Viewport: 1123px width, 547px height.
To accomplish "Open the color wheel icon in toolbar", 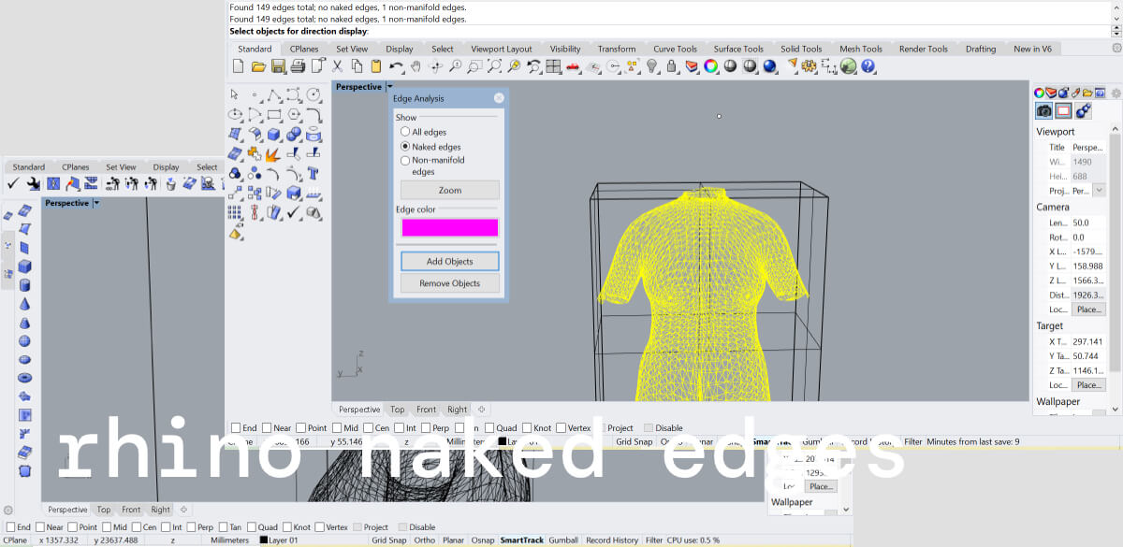I will coord(711,66).
